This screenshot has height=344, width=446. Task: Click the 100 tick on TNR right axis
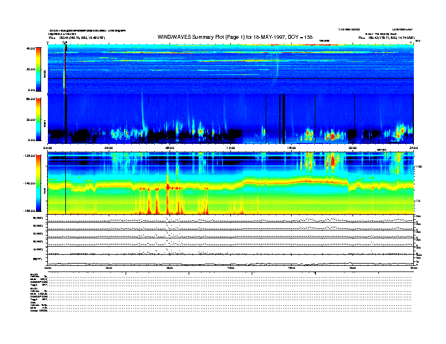coord(419,166)
